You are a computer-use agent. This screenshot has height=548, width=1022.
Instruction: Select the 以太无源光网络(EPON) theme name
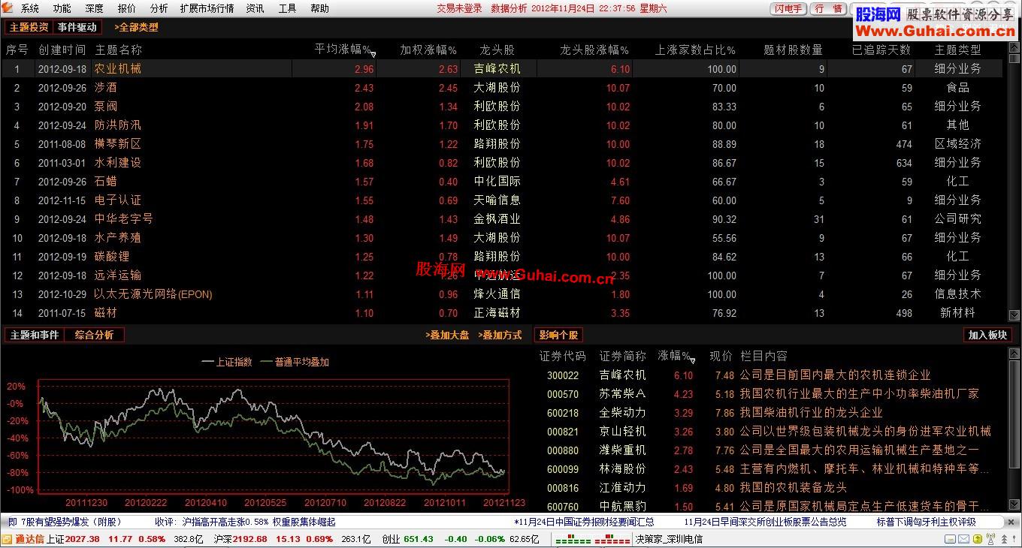pyautogui.click(x=153, y=294)
